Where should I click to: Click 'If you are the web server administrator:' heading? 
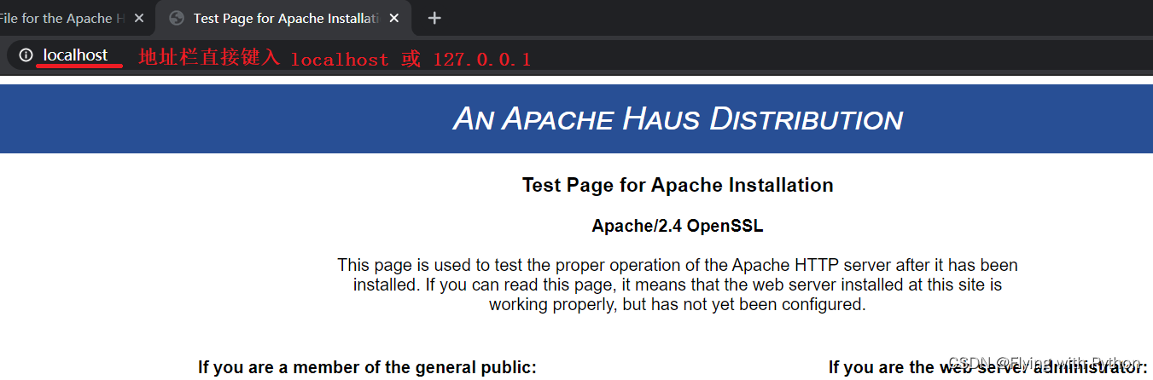(988, 367)
